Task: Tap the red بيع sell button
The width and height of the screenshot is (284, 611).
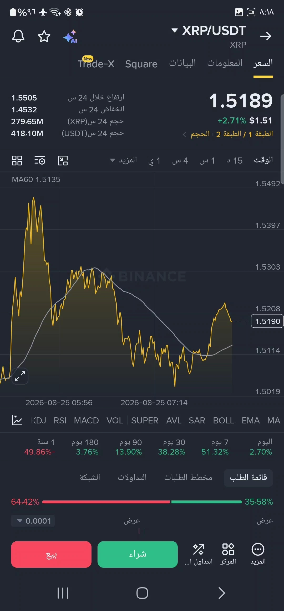Action: [51, 554]
